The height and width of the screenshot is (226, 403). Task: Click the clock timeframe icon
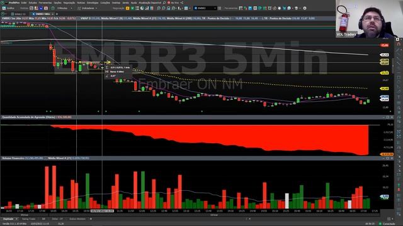click(53, 8)
